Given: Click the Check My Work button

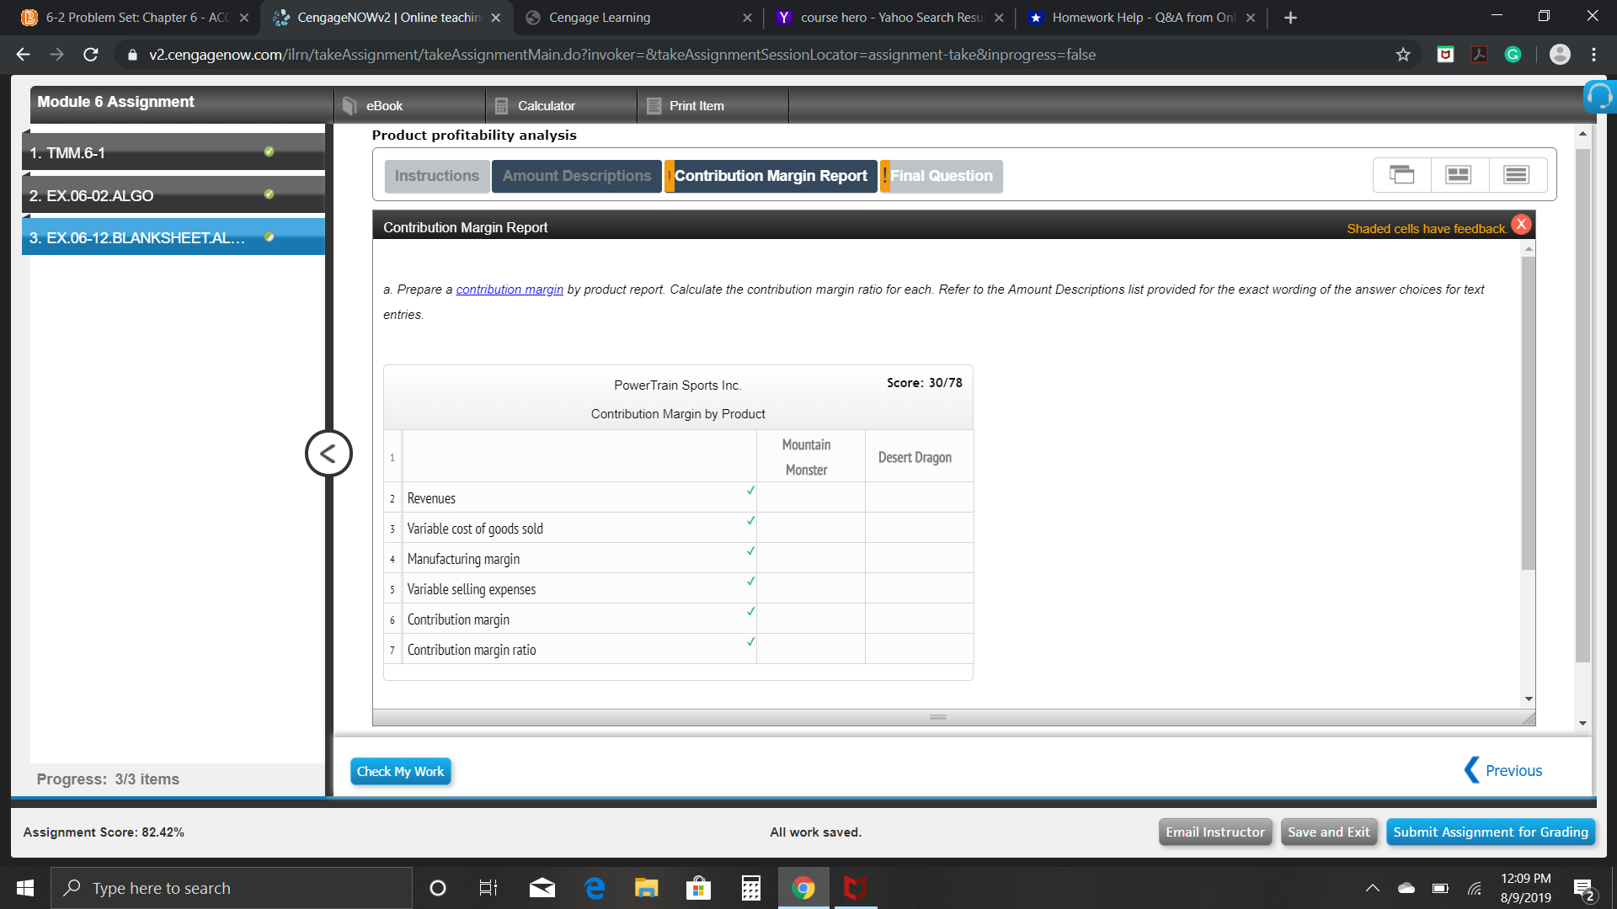Looking at the screenshot, I should click(x=400, y=771).
